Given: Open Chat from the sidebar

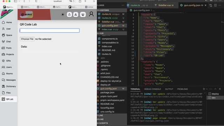Looking at the screenshot, I should click(x=8, y=42).
